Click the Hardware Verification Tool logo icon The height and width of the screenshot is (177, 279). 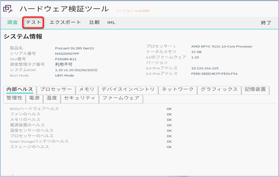(8, 9)
